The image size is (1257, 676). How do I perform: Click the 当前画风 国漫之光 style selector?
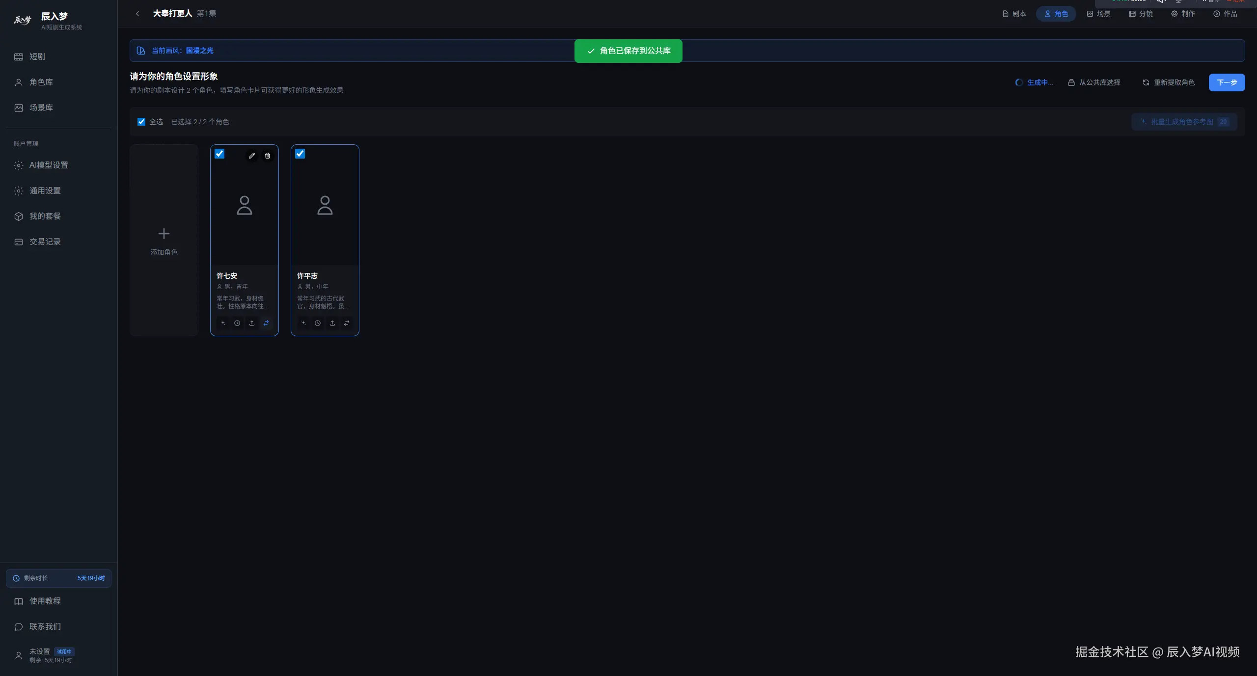pos(182,51)
